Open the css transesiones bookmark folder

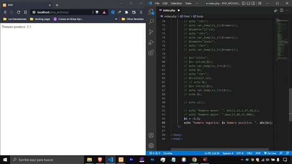pos(15,19)
